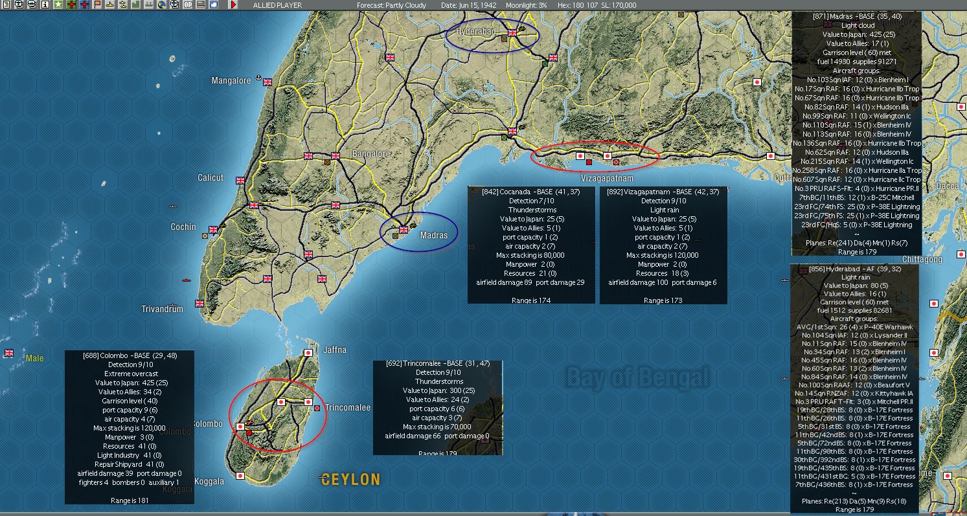This screenshot has height=516, width=967.
Task: Select the British flag base at Trivandrum
Action: [199, 303]
